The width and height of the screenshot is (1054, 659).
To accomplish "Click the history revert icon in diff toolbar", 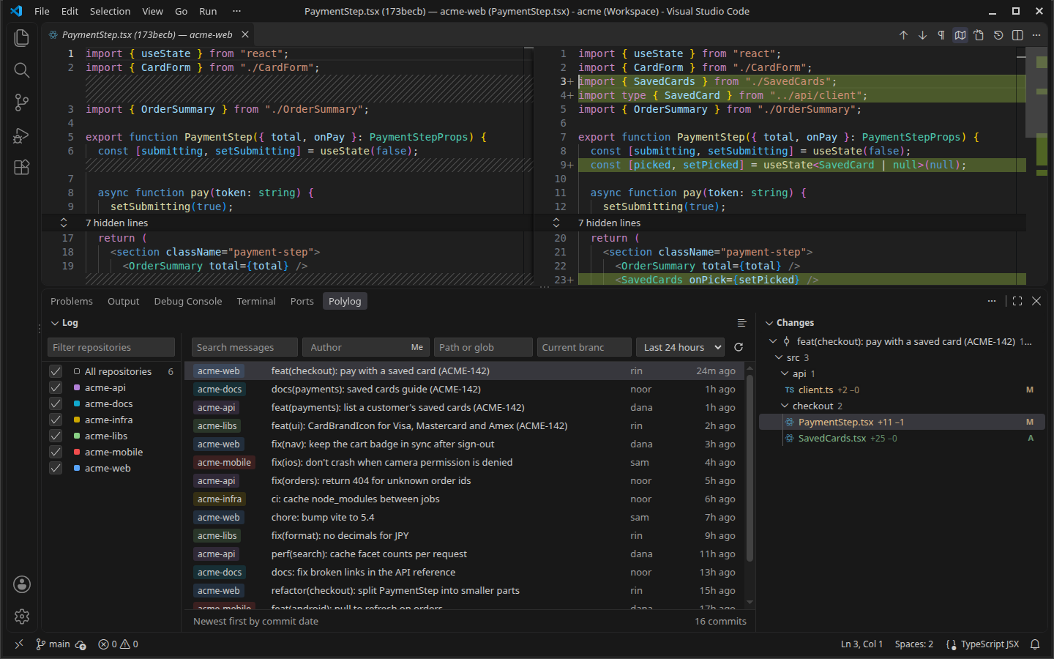I will pyautogui.click(x=998, y=35).
